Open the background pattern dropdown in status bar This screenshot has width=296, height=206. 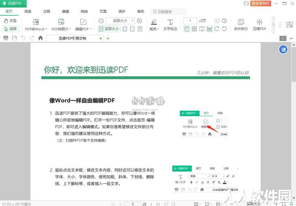198,204
